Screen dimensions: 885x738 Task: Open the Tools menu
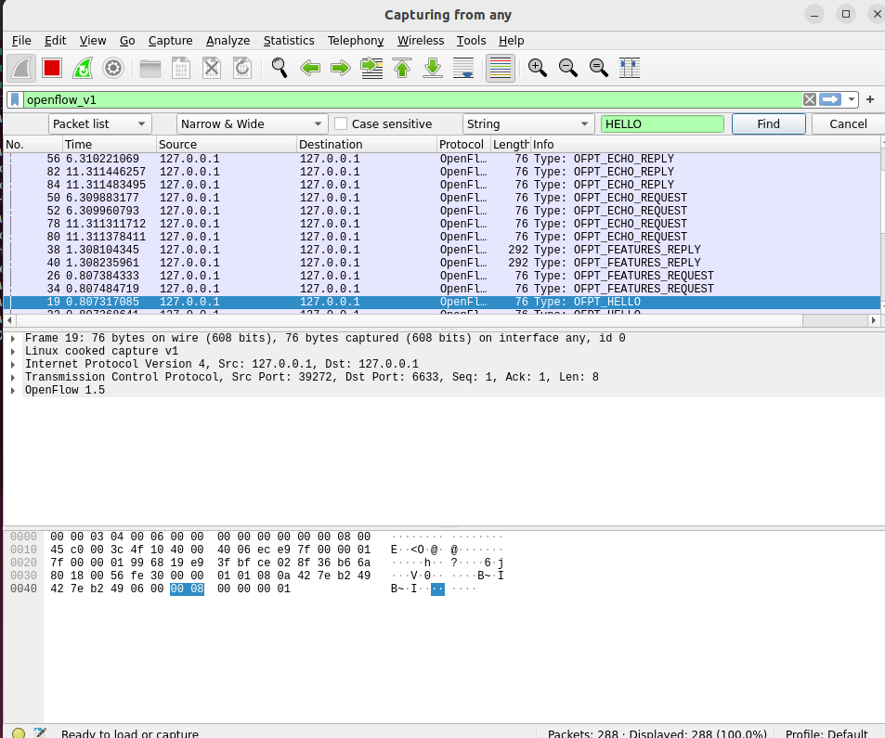coord(471,41)
